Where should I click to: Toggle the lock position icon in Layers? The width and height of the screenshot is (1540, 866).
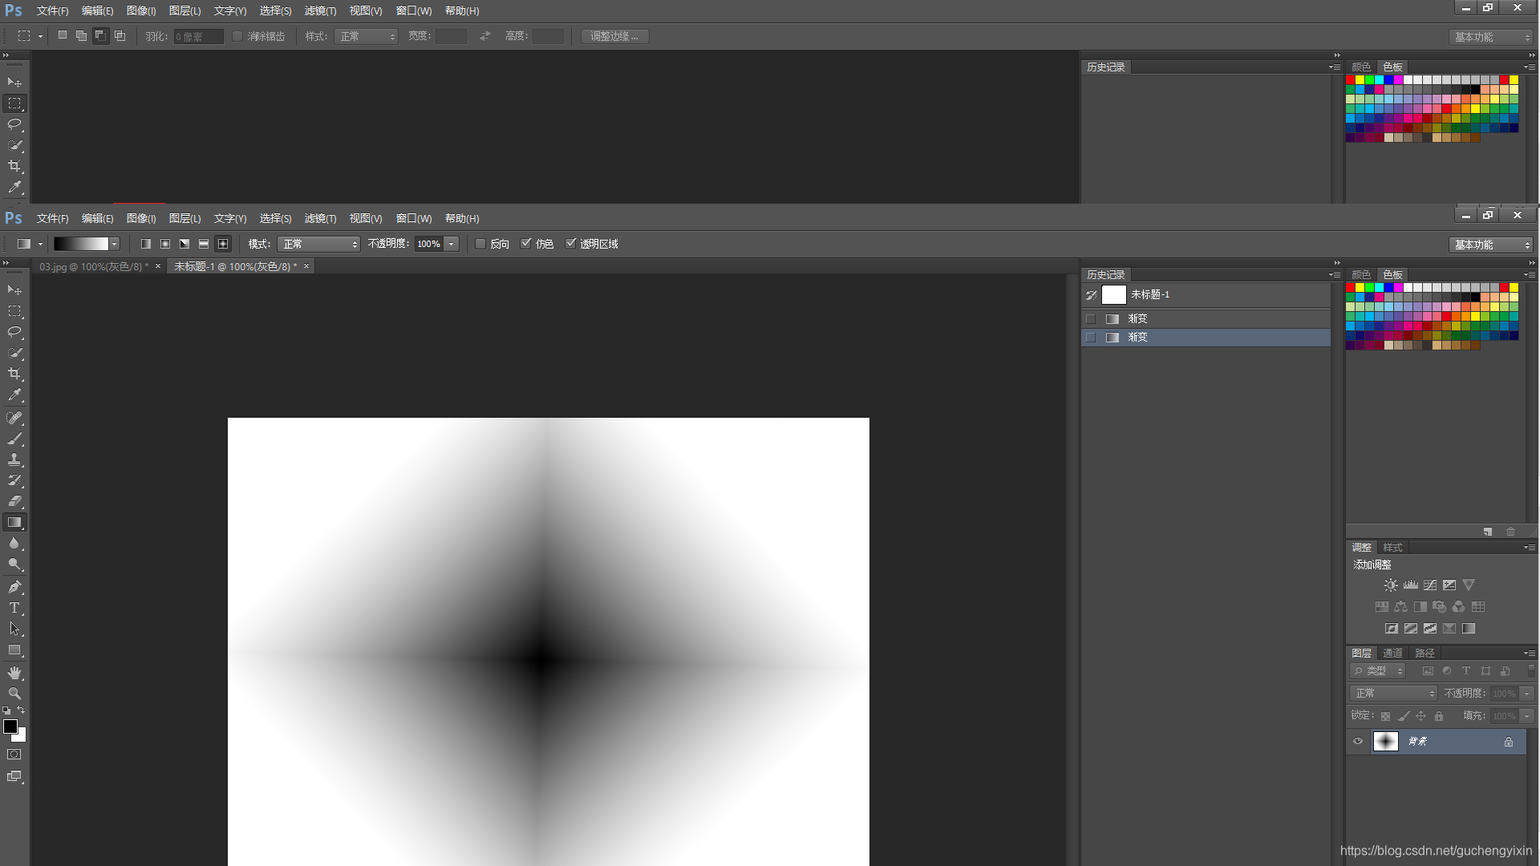click(1421, 716)
